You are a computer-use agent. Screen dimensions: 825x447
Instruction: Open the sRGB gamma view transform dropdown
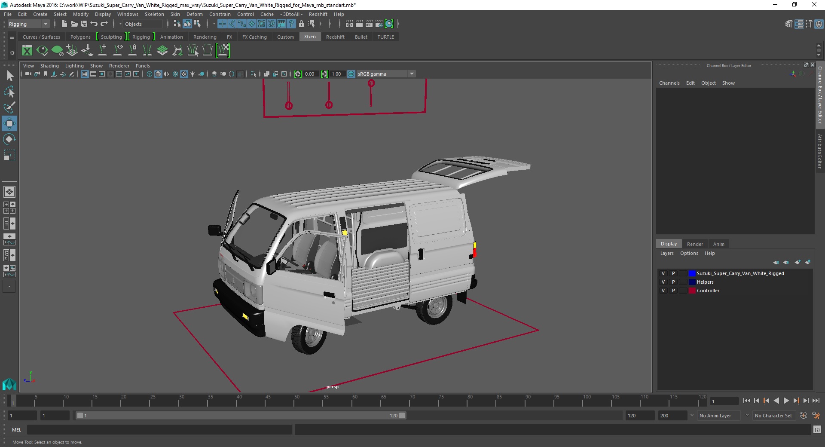point(412,74)
